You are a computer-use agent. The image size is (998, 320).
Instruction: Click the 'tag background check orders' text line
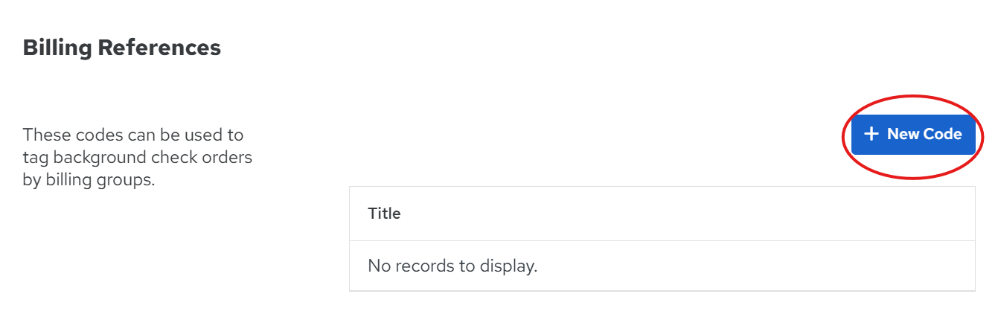[x=138, y=158]
